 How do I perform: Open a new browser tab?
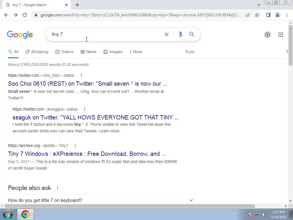(x=77, y=5)
